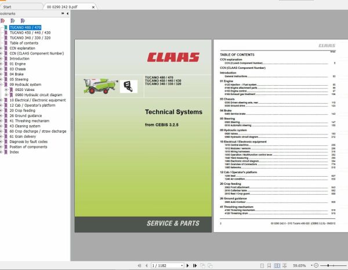Screen dimensions: 348x270
Task: Click the manual icon image on cover page
Action: click(x=129, y=86)
